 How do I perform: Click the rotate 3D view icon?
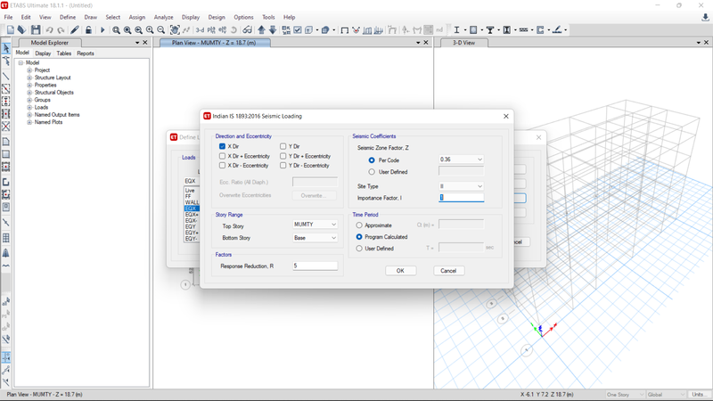coord(234,30)
